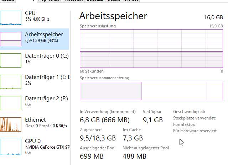Screen dimensions: 228x165
Task: Click the shaded in-use segment of Speicherzusammensetzung
Action: pyautogui.click(x=111, y=91)
